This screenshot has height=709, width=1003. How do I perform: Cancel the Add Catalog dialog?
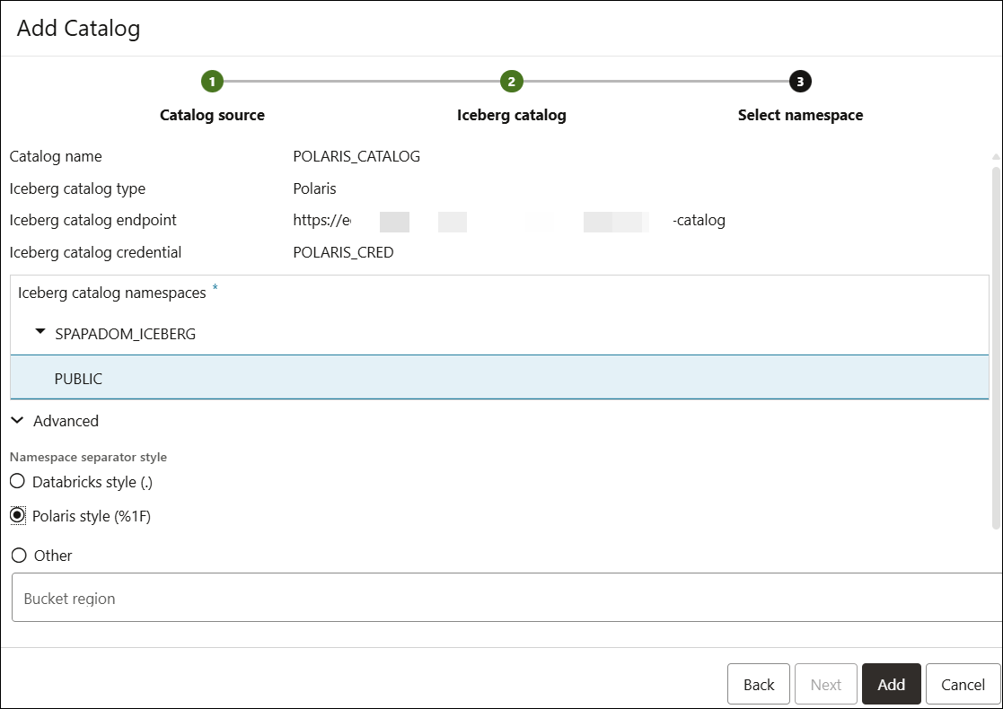click(963, 684)
